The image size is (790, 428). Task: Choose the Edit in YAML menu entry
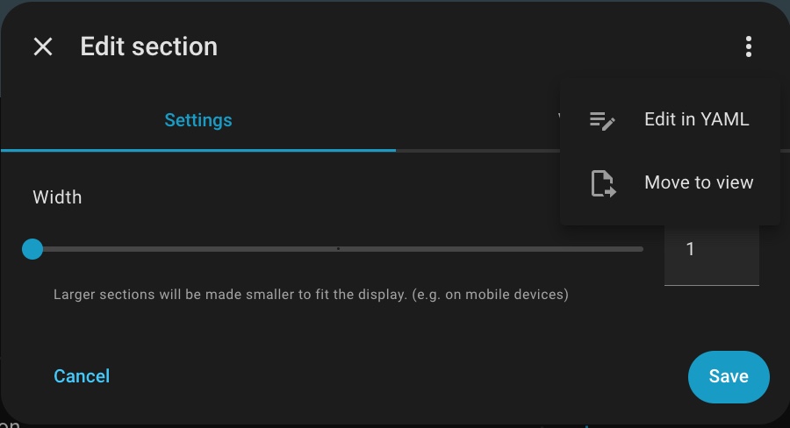696,120
